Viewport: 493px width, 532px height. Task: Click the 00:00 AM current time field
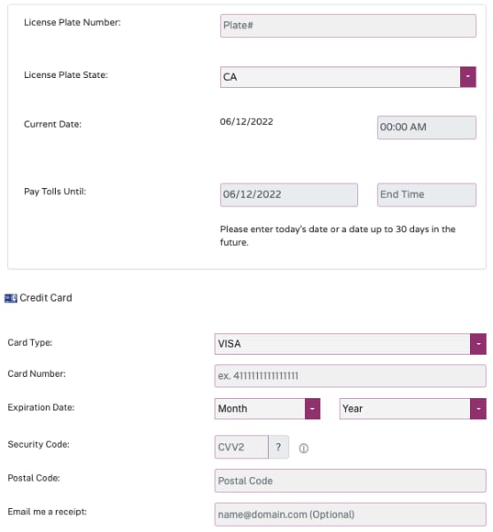(426, 128)
